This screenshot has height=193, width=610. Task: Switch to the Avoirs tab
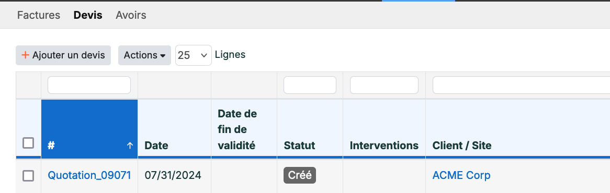(131, 15)
